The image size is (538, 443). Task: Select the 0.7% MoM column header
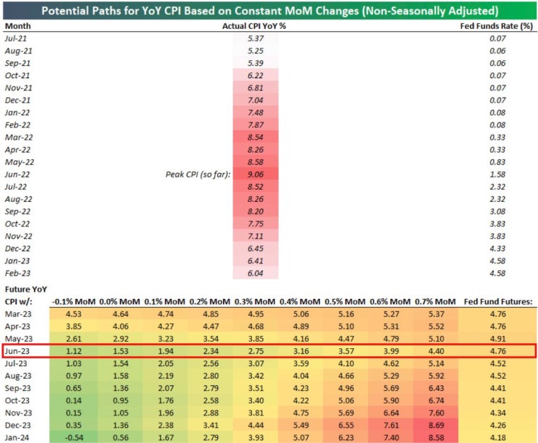click(x=435, y=302)
